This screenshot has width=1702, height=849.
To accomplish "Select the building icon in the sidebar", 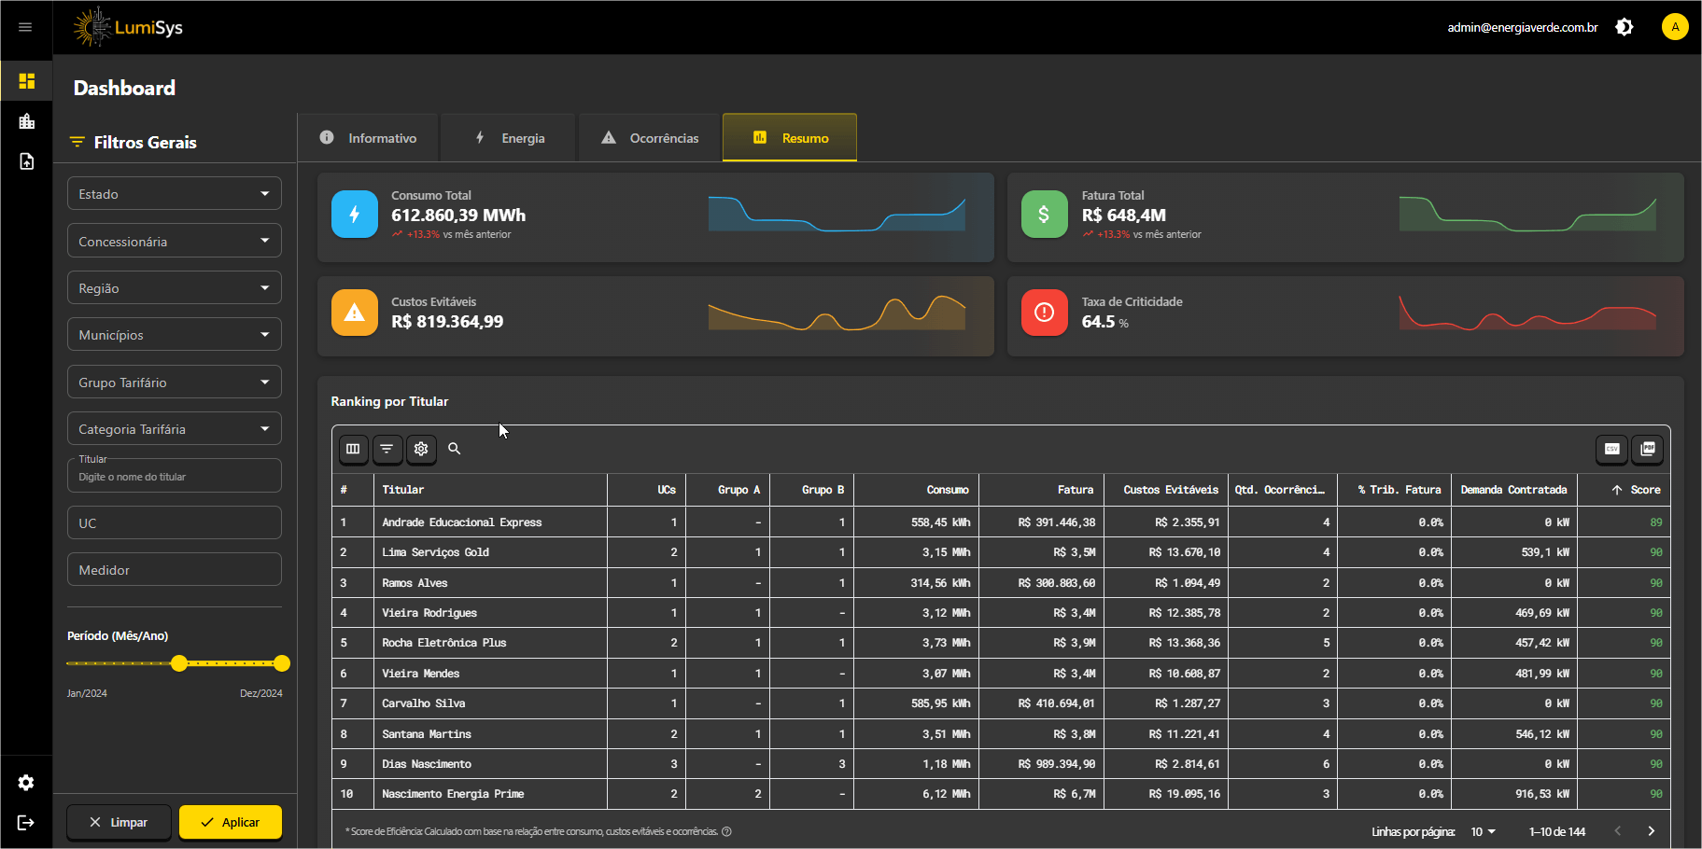I will 25,120.
